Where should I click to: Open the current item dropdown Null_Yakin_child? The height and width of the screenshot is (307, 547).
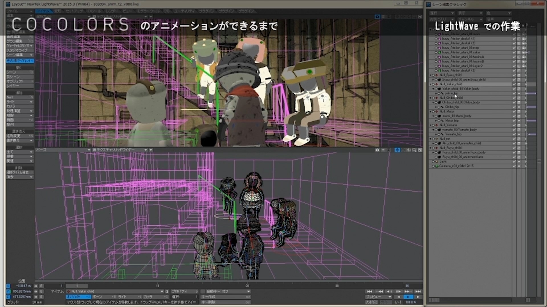tap(162, 291)
